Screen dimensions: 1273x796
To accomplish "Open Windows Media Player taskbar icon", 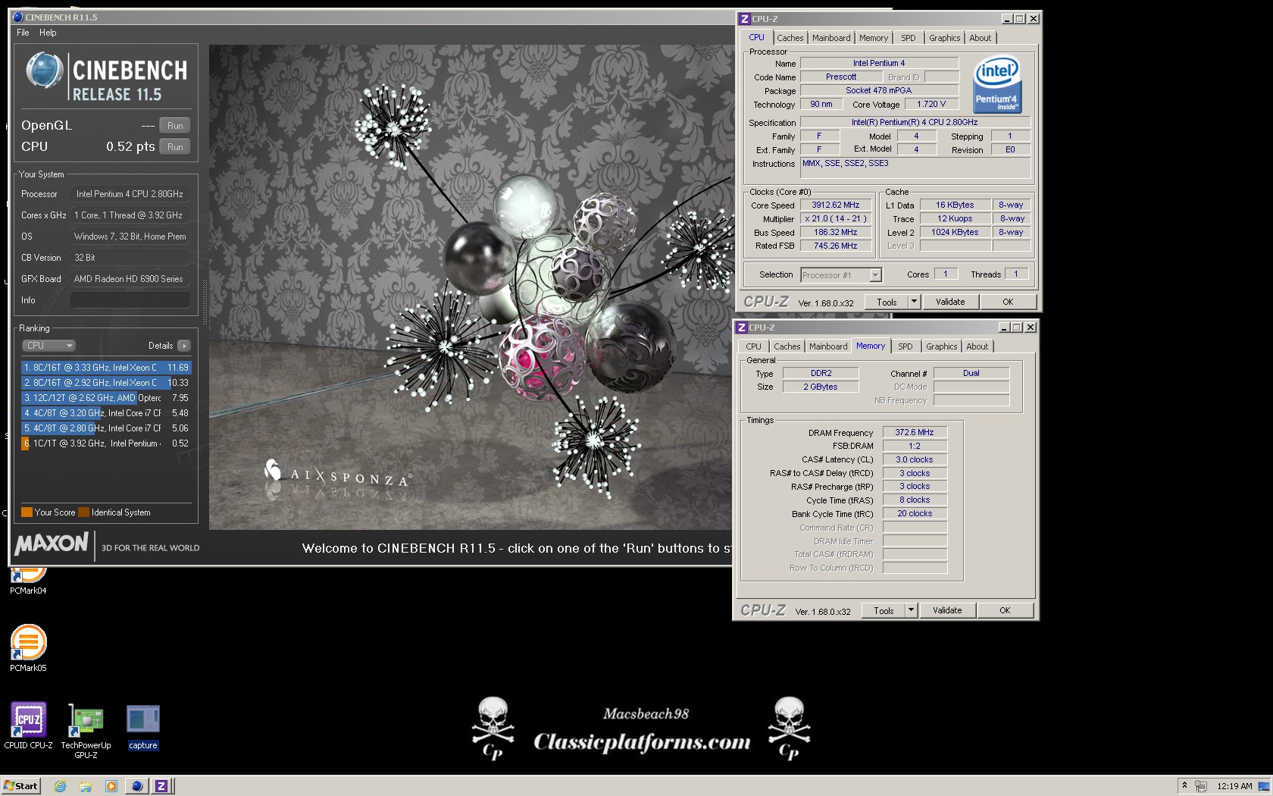I will pyautogui.click(x=111, y=786).
